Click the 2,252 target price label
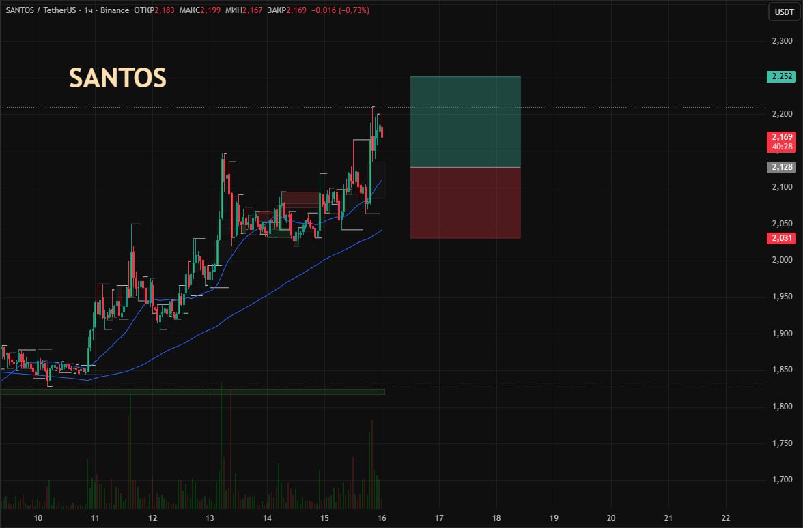803x528 pixels. (x=781, y=76)
